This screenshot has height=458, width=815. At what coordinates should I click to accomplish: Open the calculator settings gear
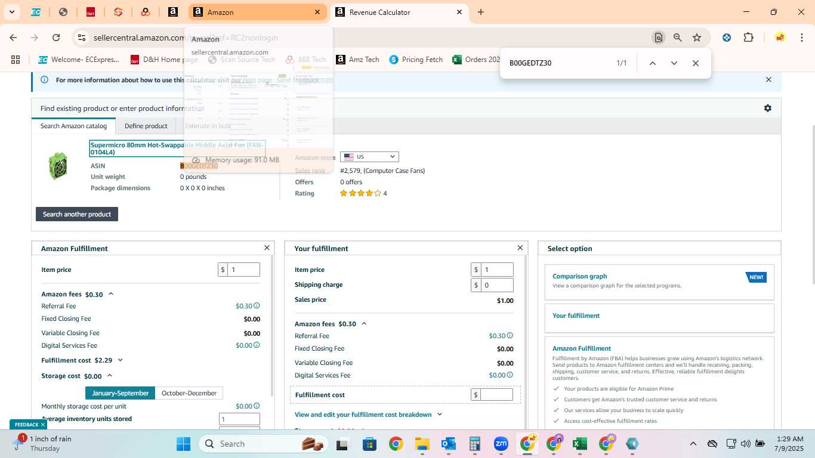(x=768, y=108)
